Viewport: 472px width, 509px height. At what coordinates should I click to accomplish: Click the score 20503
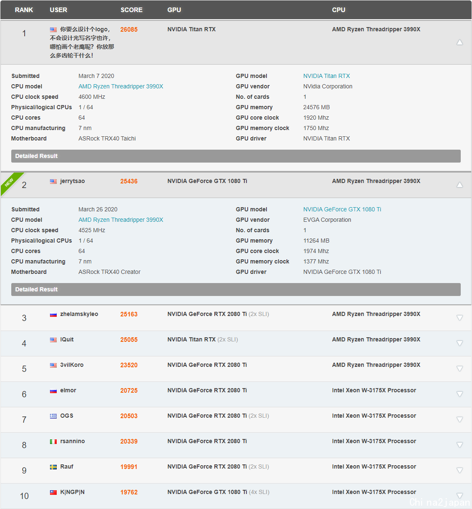coord(129,416)
